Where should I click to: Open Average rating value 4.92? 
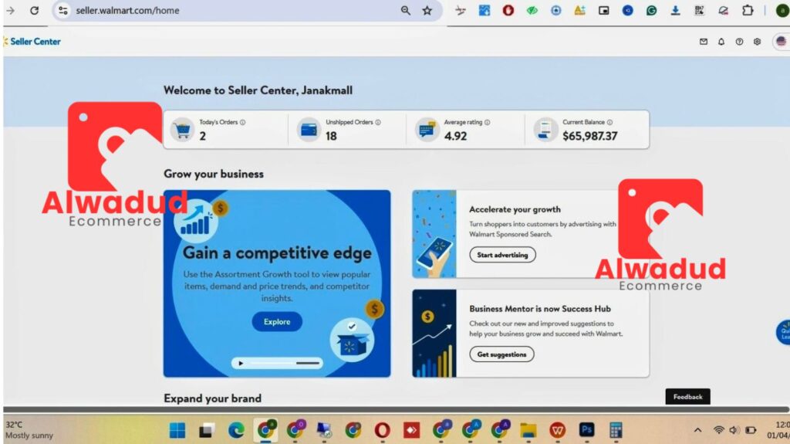[x=455, y=136]
